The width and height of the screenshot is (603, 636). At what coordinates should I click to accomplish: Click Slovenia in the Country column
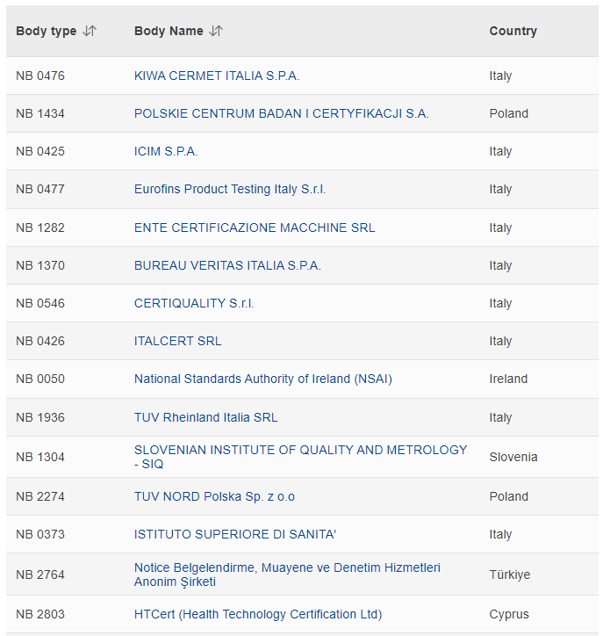tap(513, 457)
